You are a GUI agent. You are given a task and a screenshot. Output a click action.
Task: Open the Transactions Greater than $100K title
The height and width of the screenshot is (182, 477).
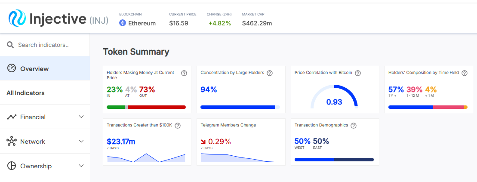click(x=139, y=125)
